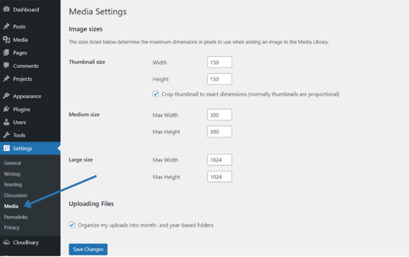The height and width of the screenshot is (257, 409).
Task: Focus the Medium size Max Width field
Action: (220, 115)
